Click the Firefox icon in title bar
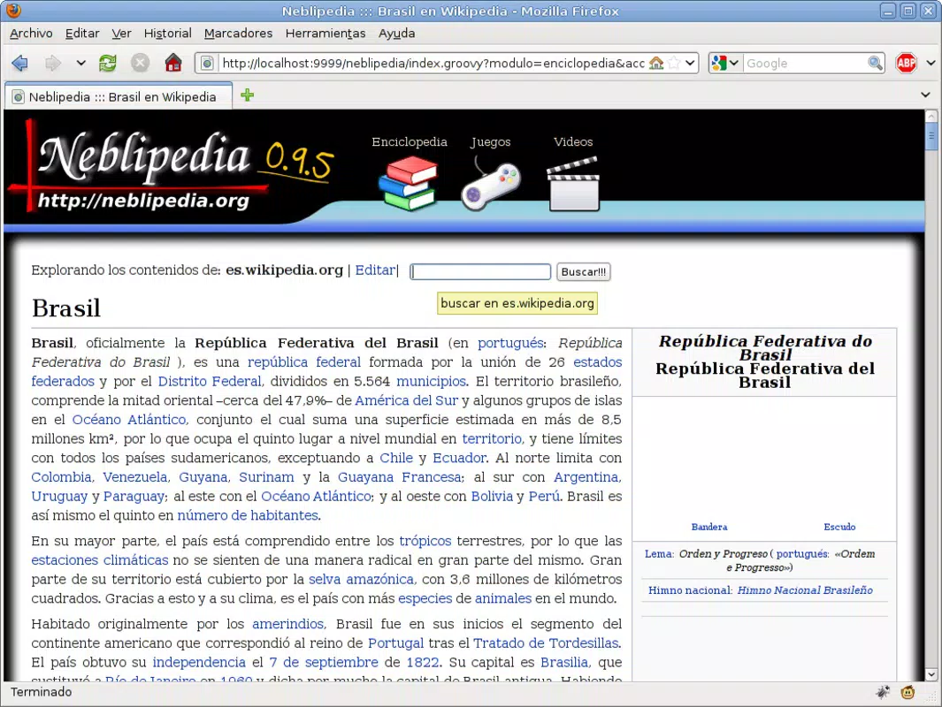Viewport: 942px width, 707px height. pos(13,11)
